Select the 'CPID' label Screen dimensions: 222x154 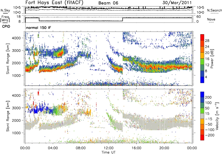(6, 26)
